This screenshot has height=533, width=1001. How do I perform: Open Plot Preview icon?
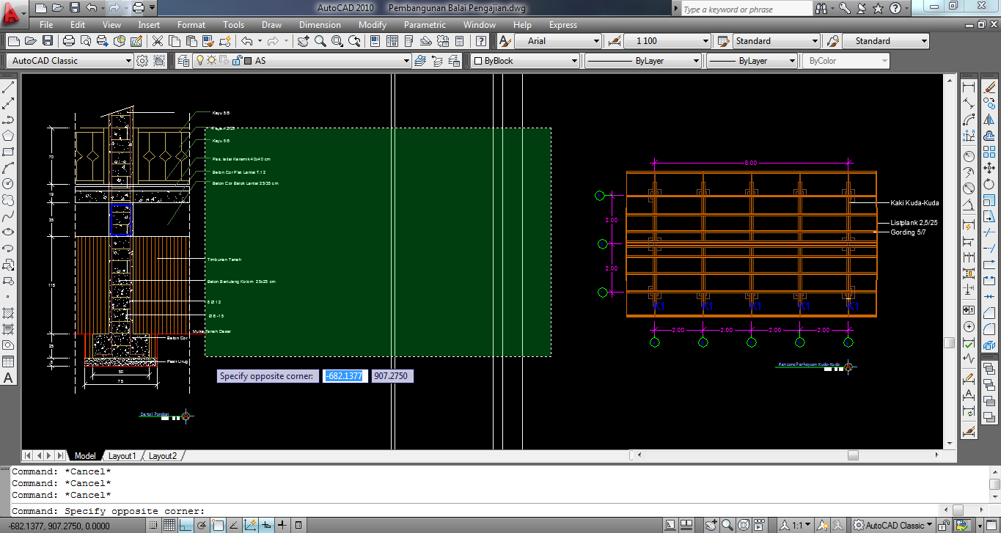click(x=85, y=41)
